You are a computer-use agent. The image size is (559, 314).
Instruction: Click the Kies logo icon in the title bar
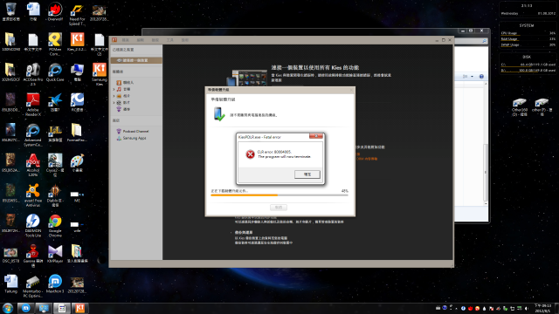(x=114, y=40)
